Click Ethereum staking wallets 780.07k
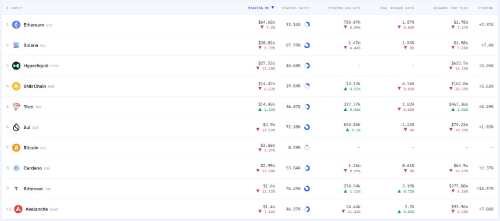The width and height of the screenshot is (500, 221). click(x=352, y=22)
